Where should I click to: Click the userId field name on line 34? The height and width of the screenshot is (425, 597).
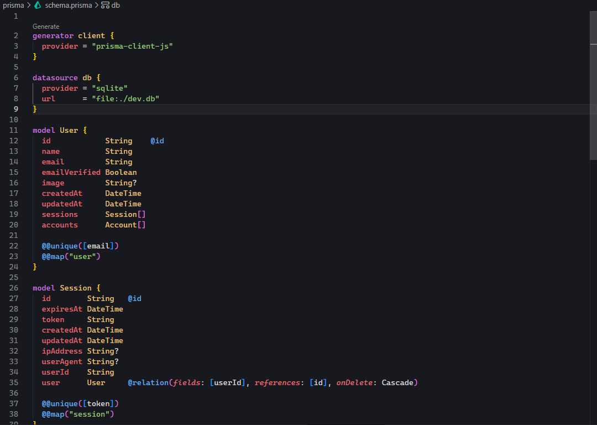coord(55,372)
